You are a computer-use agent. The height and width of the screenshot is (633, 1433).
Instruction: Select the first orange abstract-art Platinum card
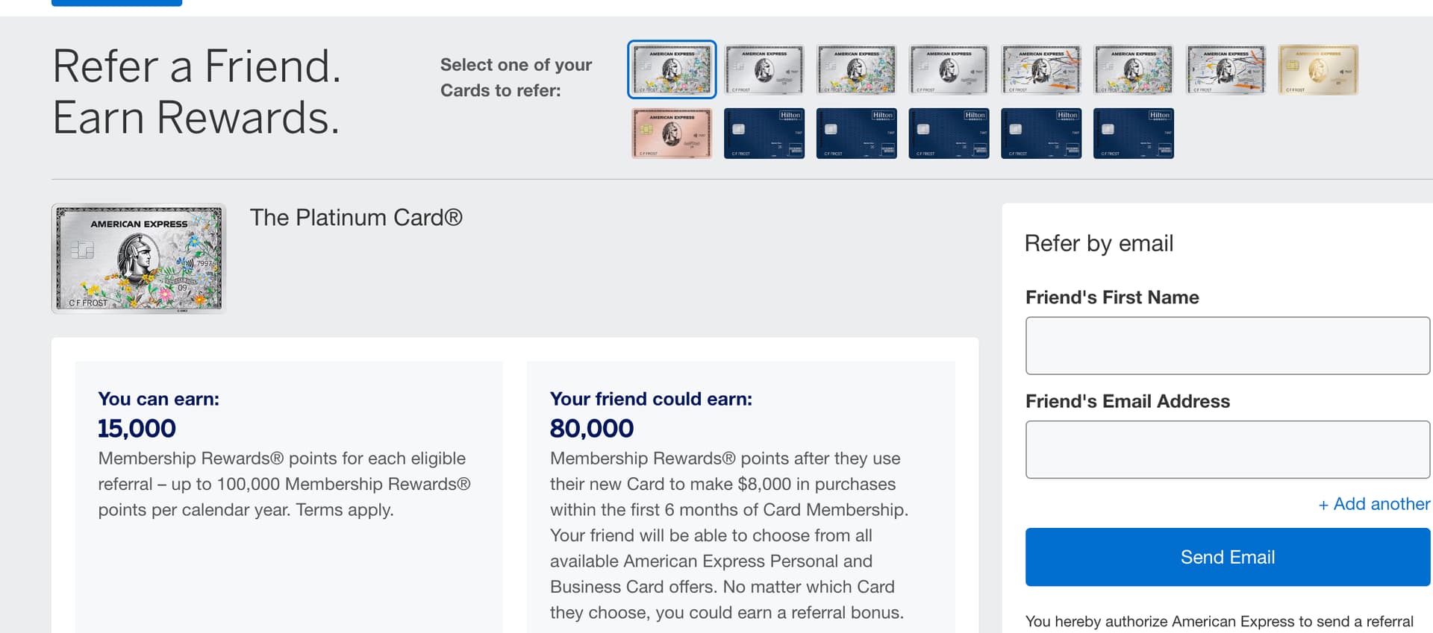[1041, 69]
